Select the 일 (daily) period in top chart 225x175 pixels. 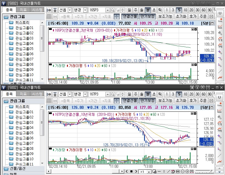130,10
